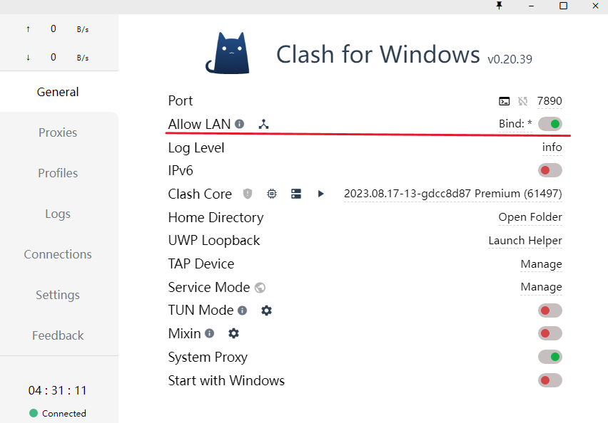
Task: Click the shield icon beside Clash Core
Action: click(247, 194)
